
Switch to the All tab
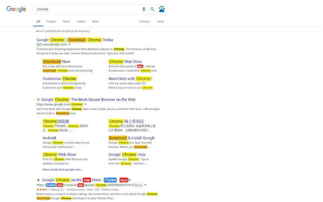click(x=38, y=21)
